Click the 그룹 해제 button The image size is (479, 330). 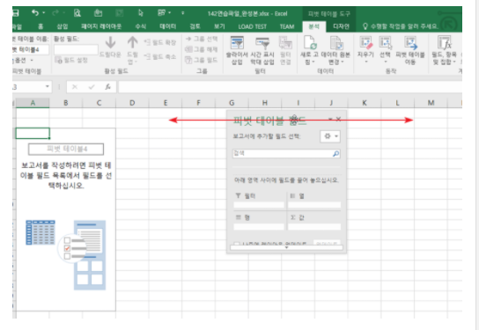[202, 49]
